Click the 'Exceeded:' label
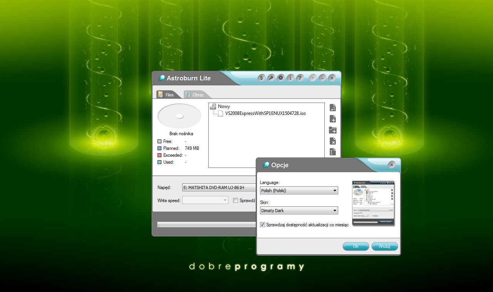The height and width of the screenshot is (292, 493). click(173, 155)
